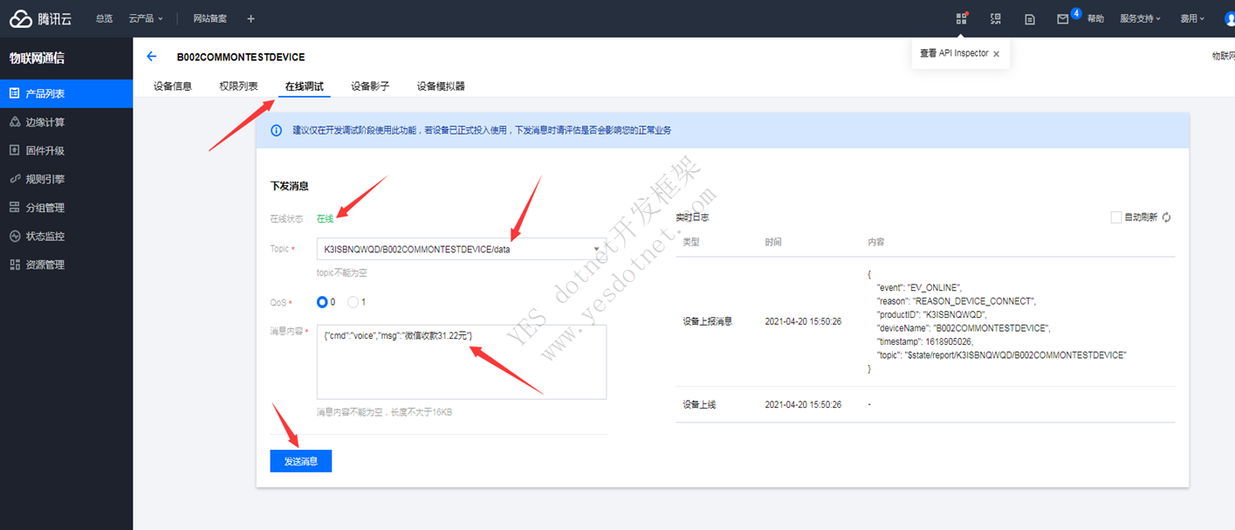Click the 边缘计算 sidebar icon
The image size is (1235, 530).
pyautogui.click(x=14, y=122)
